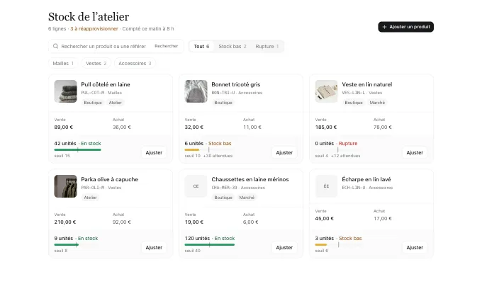482x301 pixels.
Task: Open the Parka olive à capuche thumbnail
Action: pos(65,186)
